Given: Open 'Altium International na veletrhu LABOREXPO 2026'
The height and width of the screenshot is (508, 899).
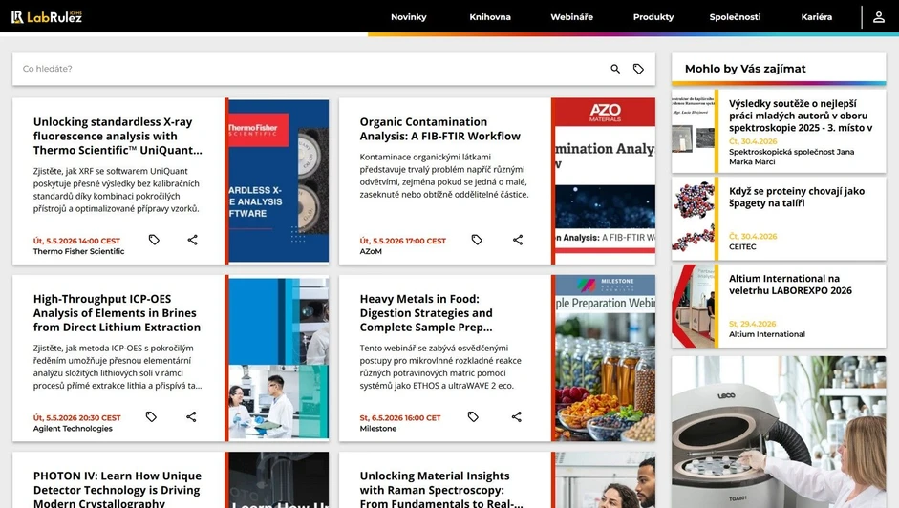Looking at the screenshot, I should pos(790,285).
